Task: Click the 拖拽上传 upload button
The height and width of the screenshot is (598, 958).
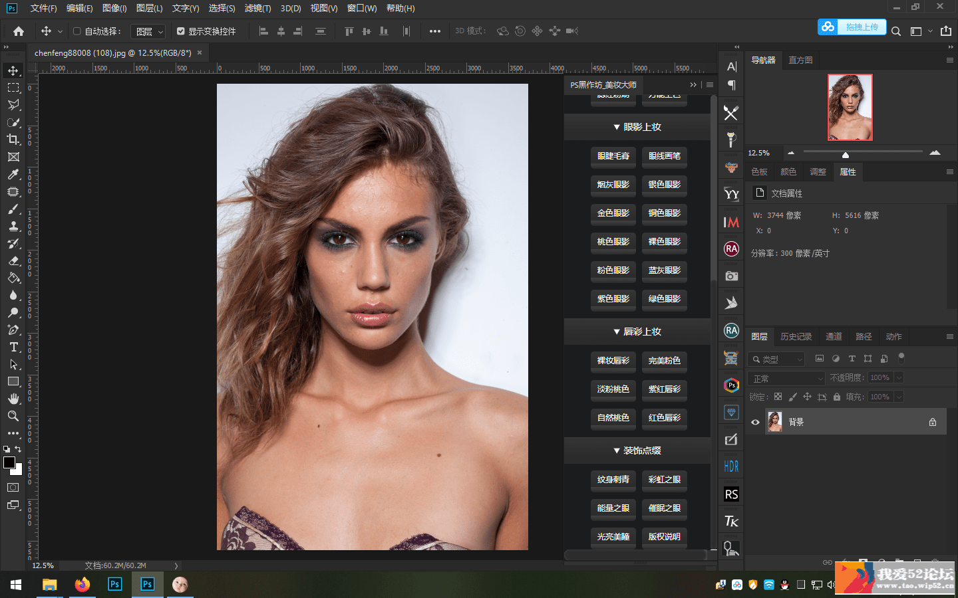Action: click(852, 27)
